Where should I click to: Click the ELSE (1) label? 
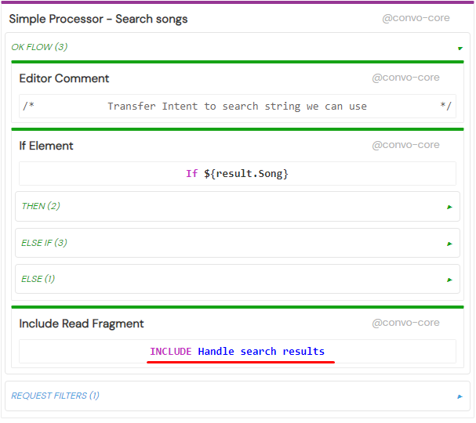(x=38, y=279)
